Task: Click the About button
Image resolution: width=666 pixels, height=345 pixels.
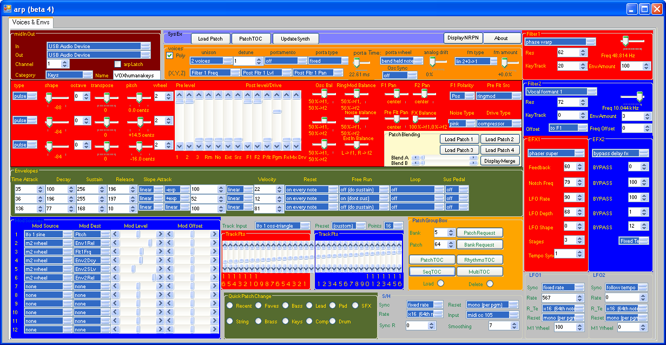Action: point(502,38)
